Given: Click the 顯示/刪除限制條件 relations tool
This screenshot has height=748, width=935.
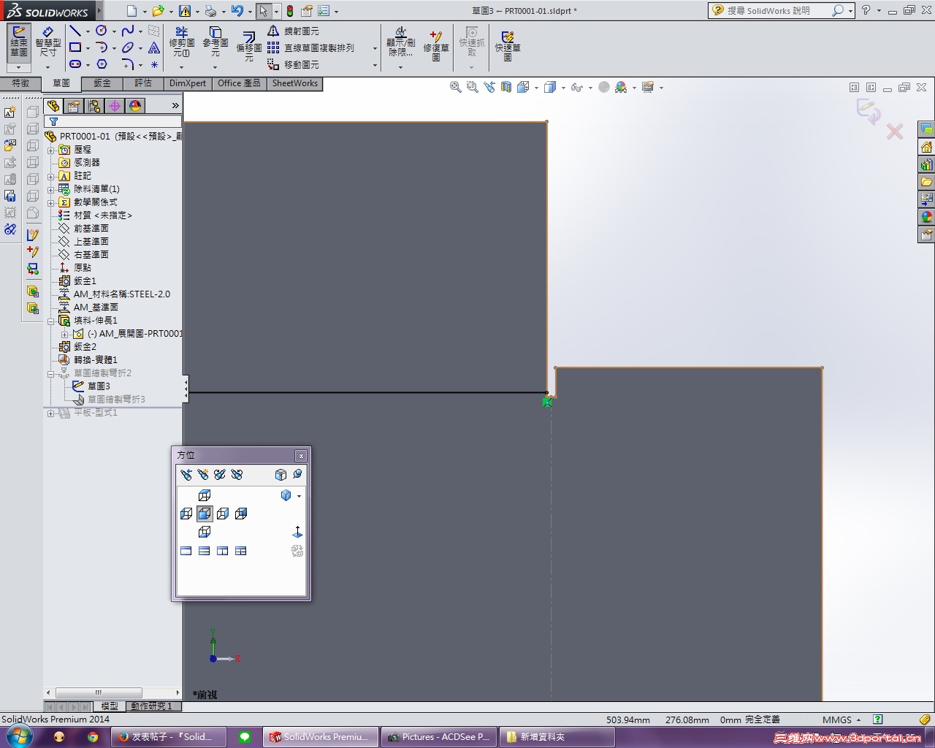Looking at the screenshot, I should [x=401, y=42].
